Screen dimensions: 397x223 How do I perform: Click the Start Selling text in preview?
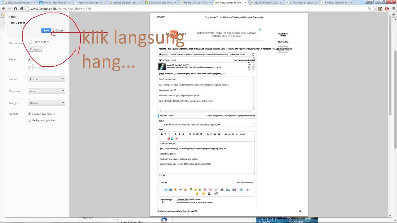coord(283,42)
